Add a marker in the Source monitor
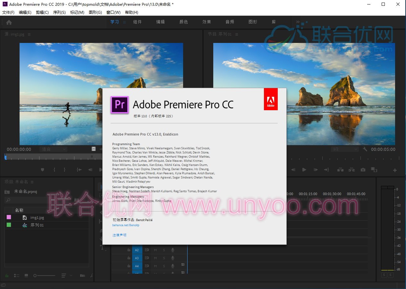Image resolution: width=406 pixels, height=289 pixels. (x=42, y=170)
